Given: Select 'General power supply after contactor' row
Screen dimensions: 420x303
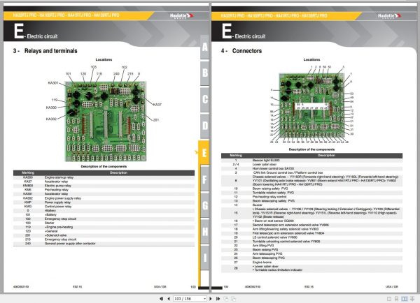Looking at the screenshot, I should coord(104,244).
